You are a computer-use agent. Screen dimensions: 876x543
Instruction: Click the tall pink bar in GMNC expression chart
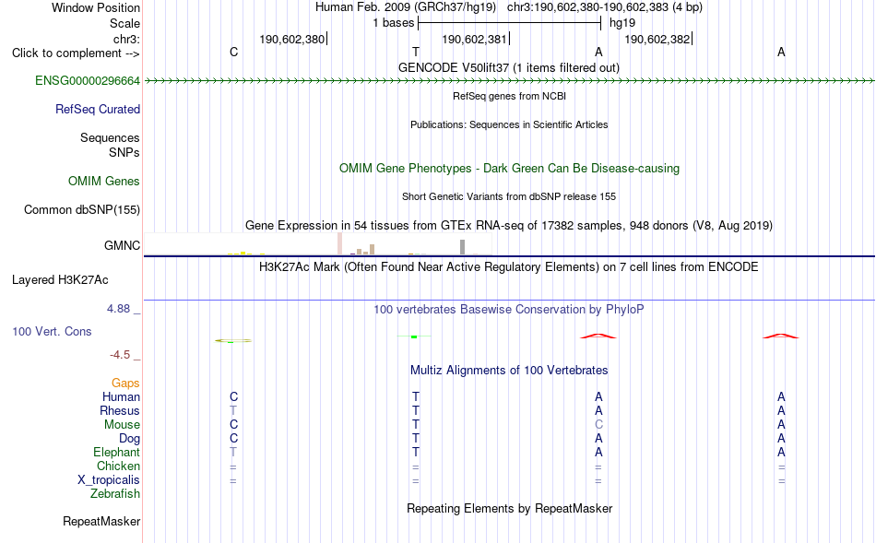339,243
